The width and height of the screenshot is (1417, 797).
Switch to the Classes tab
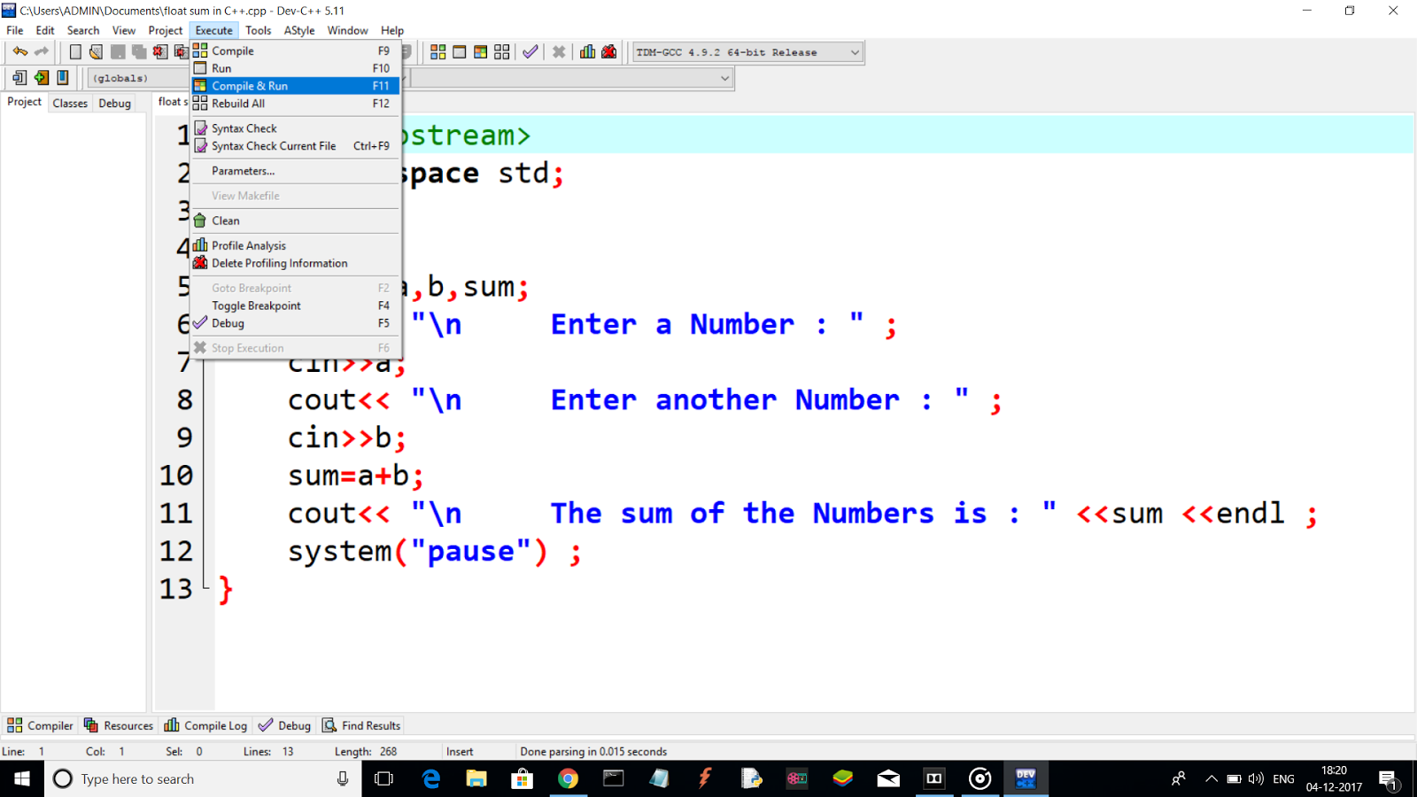70,103
